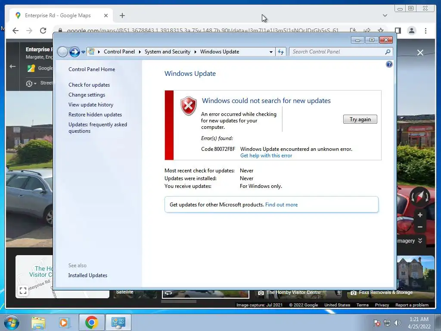Click Maps Street View back arrow
The height and width of the screenshot is (331, 441).
[12, 66]
